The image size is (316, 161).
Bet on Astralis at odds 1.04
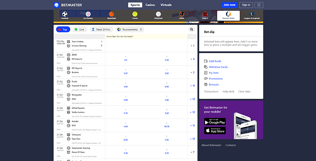pos(126,126)
